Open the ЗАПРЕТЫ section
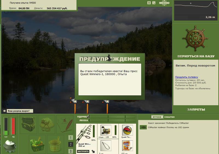219x154 pixels. point(196,110)
